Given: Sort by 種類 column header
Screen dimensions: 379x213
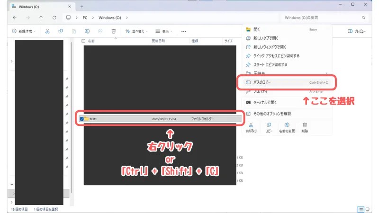Looking at the screenshot, I should pyautogui.click(x=195, y=41).
